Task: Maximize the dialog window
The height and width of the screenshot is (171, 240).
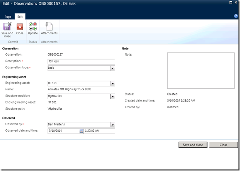Action: pyautogui.click(x=231, y=2)
